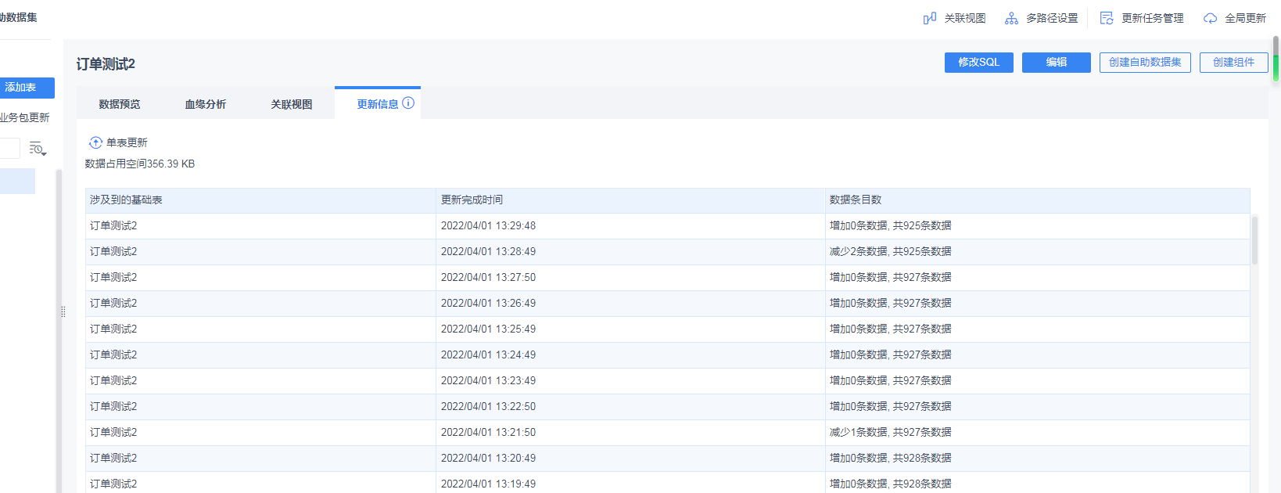Click the 全局更新 cloud icon
The height and width of the screenshot is (493, 1281).
pos(1210,18)
